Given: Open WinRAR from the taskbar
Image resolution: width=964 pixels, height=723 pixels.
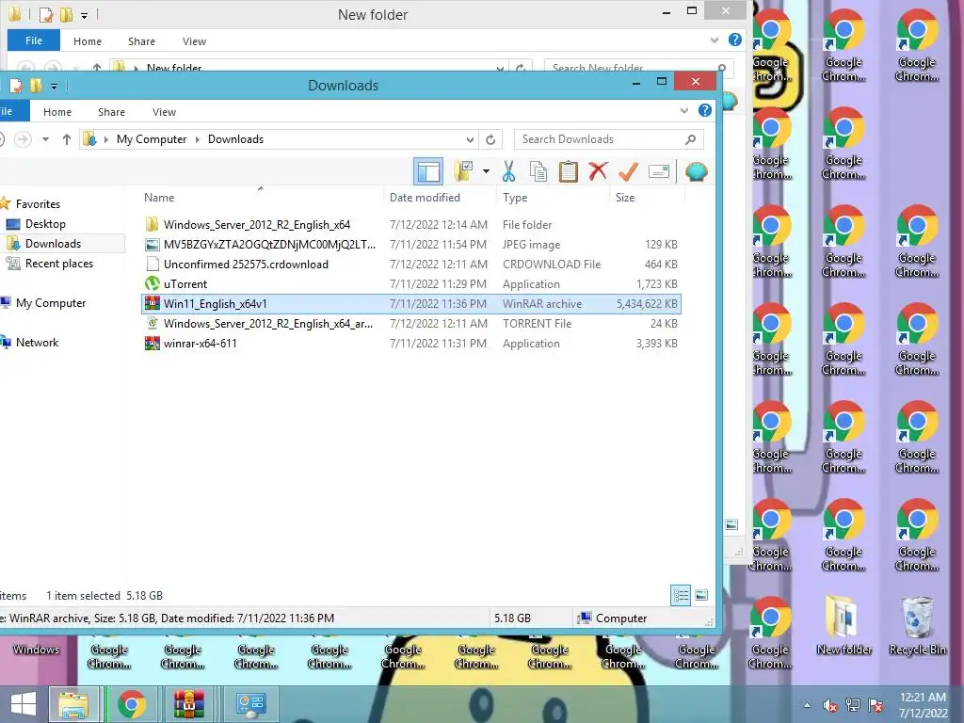Looking at the screenshot, I should click(x=188, y=704).
